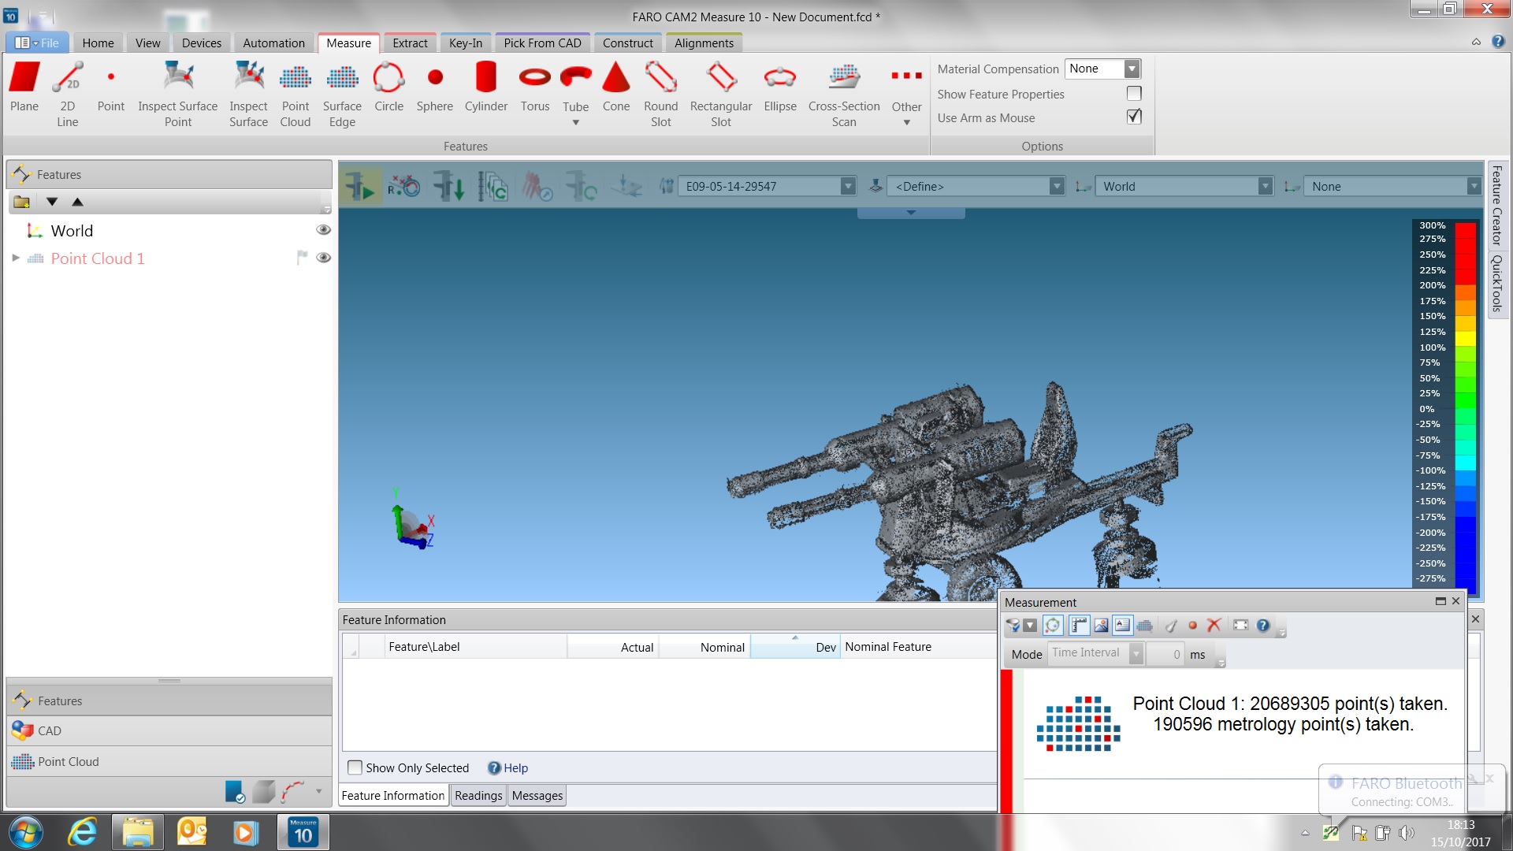
Task: Open the Tube tool dropdown arrow
Action: (575, 122)
